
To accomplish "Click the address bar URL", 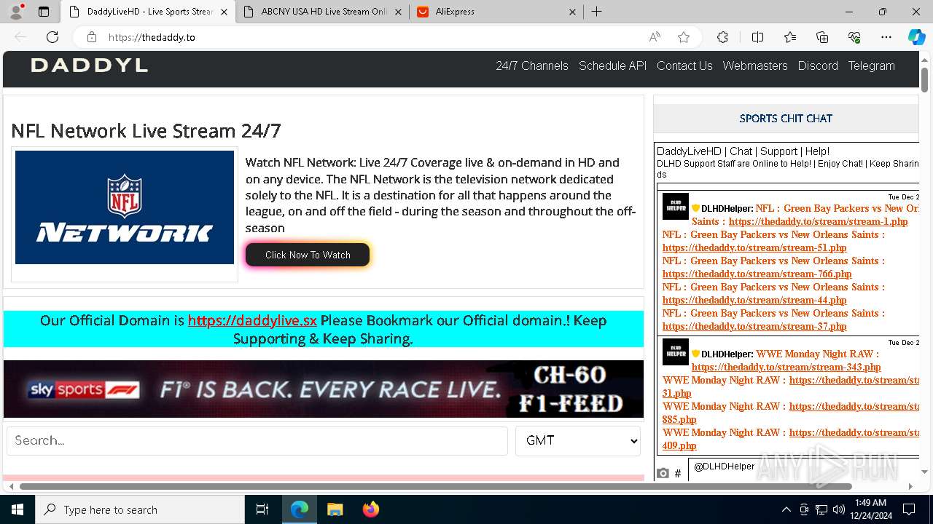I will point(152,37).
